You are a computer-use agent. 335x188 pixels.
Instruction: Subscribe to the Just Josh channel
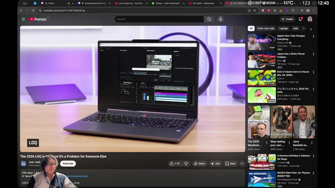[x=68, y=164]
